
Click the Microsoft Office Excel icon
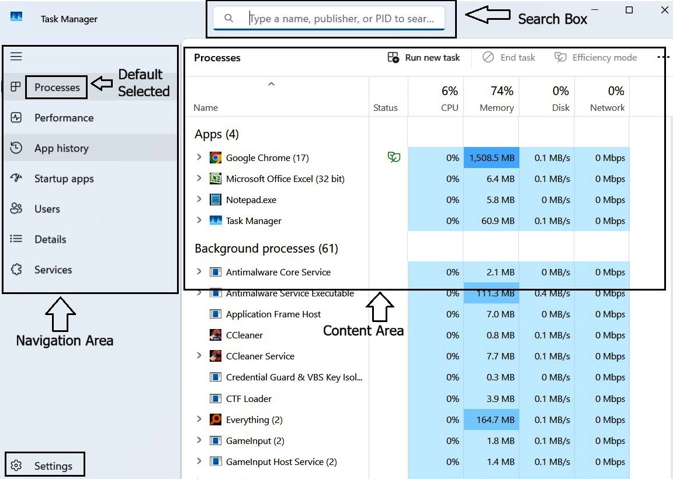(216, 179)
